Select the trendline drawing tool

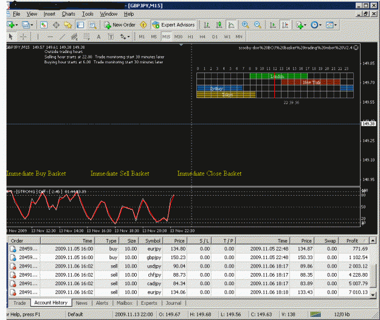point(63,37)
